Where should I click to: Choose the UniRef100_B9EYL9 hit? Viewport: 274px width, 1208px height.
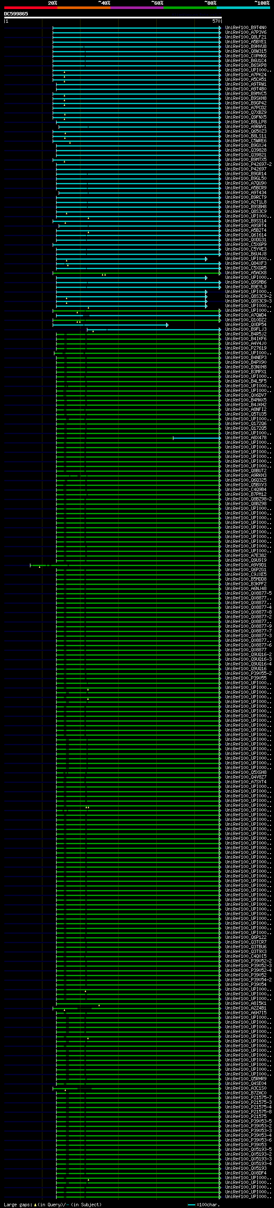pyautogui.click(x=246, y=287)
